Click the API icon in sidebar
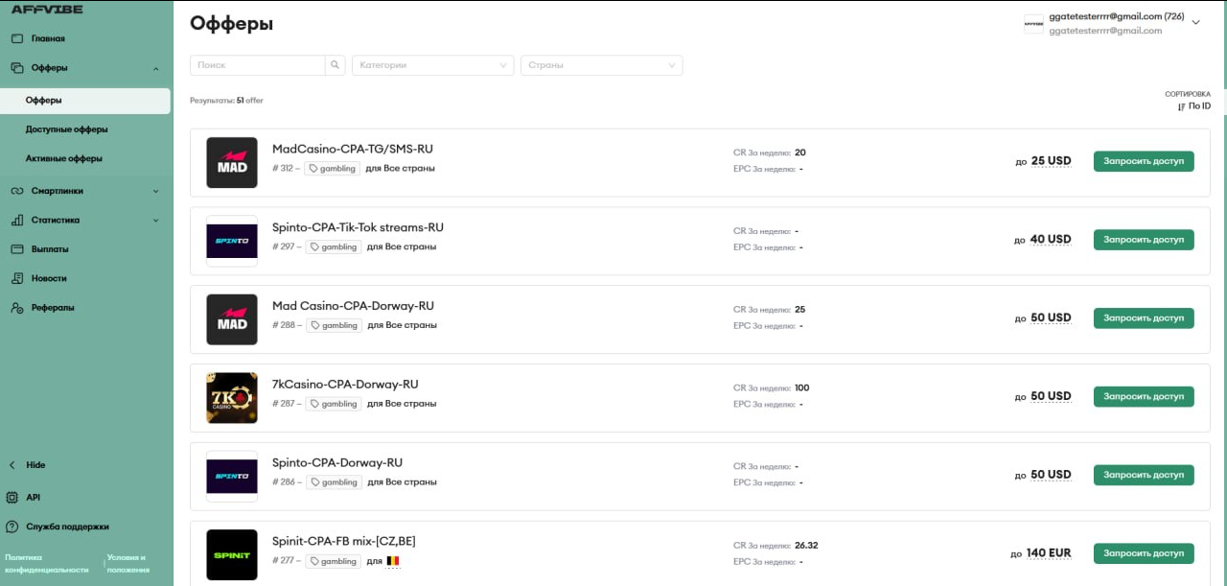Screen dimensions: 1227x586 pyautogui.click(x=12, y=498)
